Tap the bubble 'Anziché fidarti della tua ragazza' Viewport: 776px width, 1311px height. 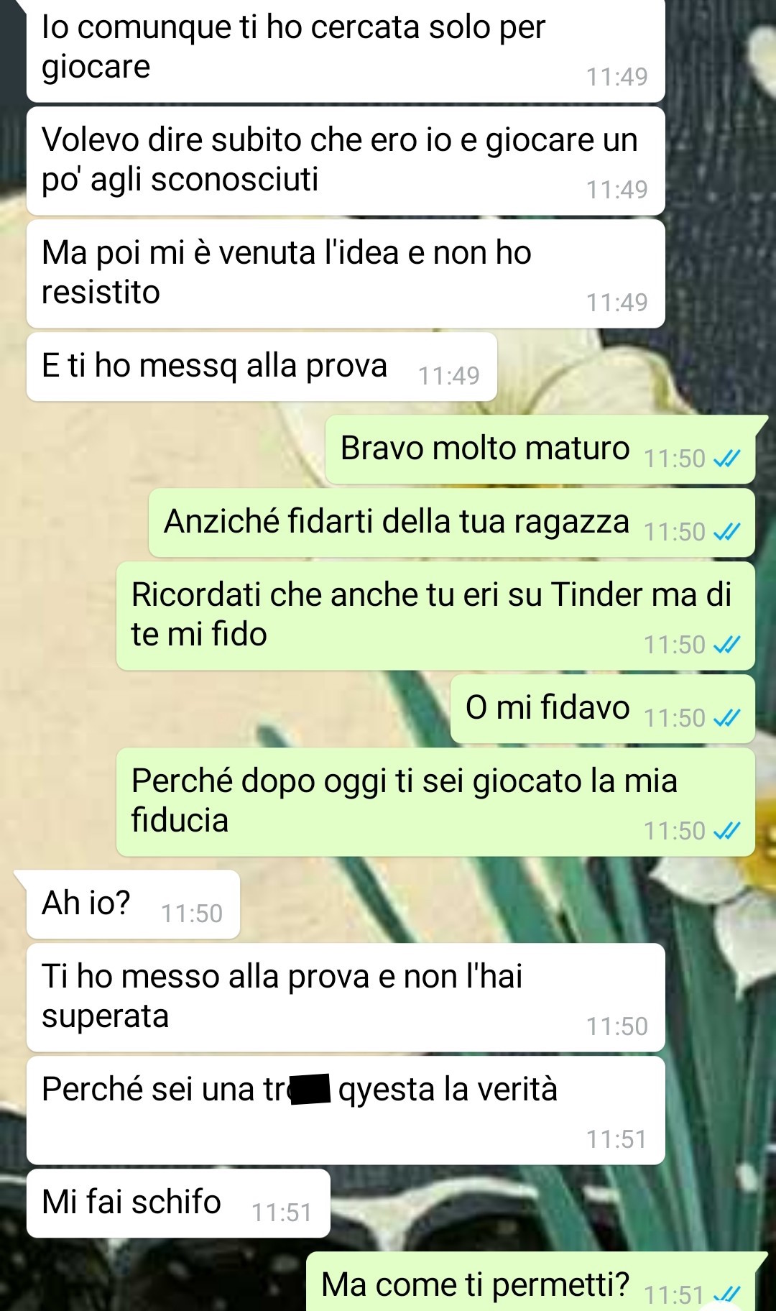(451, 523)
